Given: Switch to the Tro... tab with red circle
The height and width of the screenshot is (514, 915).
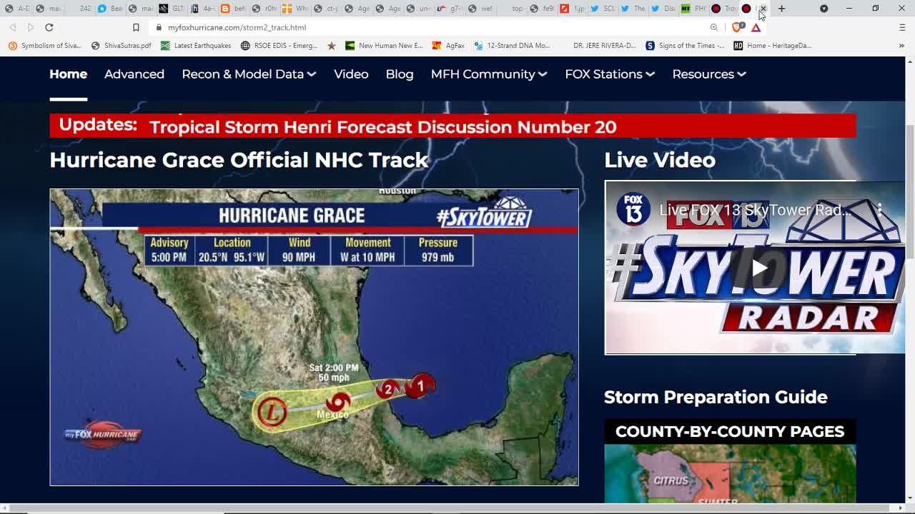Looking at the screenshot, I should pyautogui.click(x=723, y=9).
